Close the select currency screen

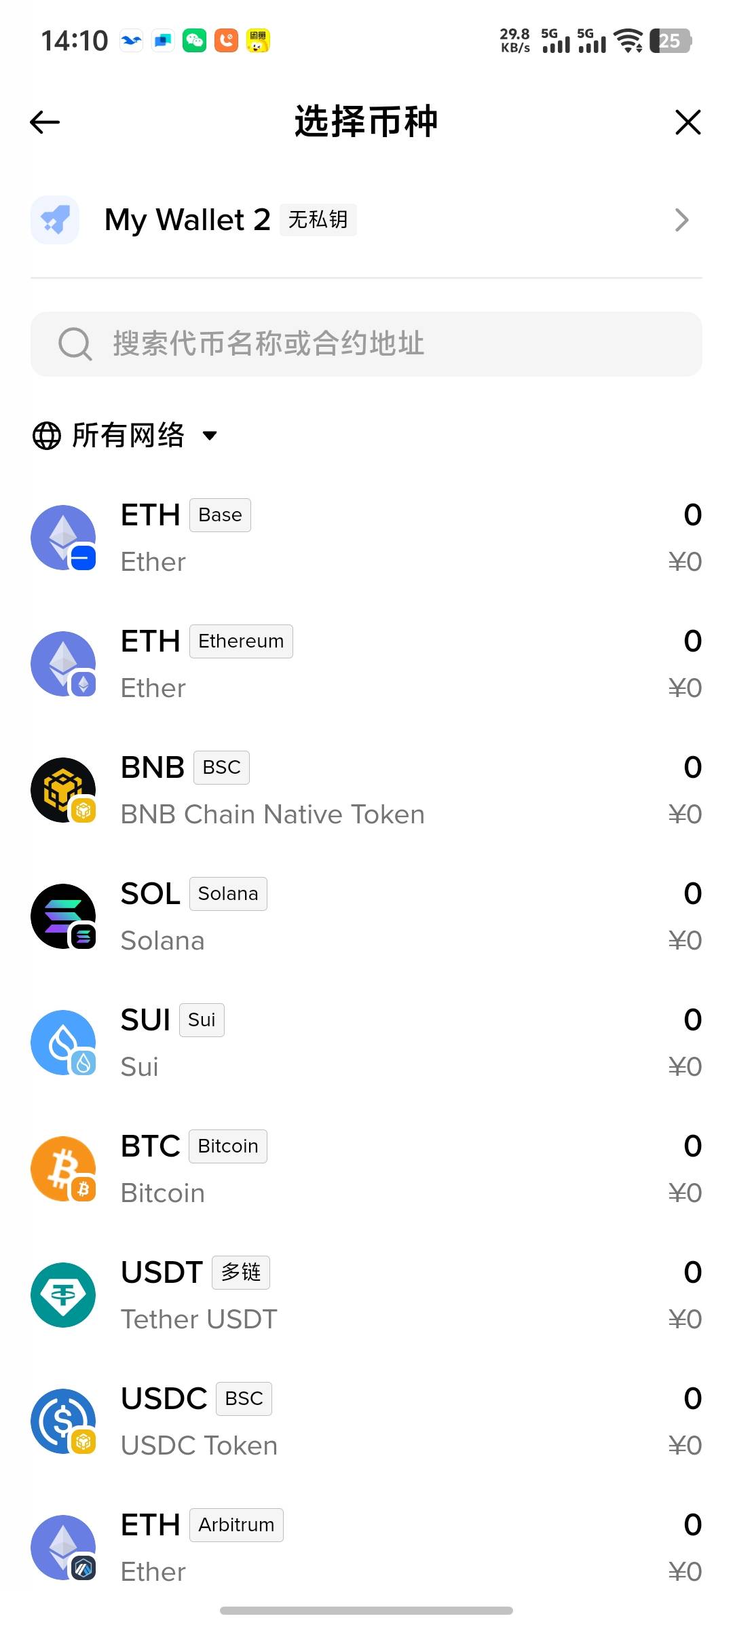point(688,122)
